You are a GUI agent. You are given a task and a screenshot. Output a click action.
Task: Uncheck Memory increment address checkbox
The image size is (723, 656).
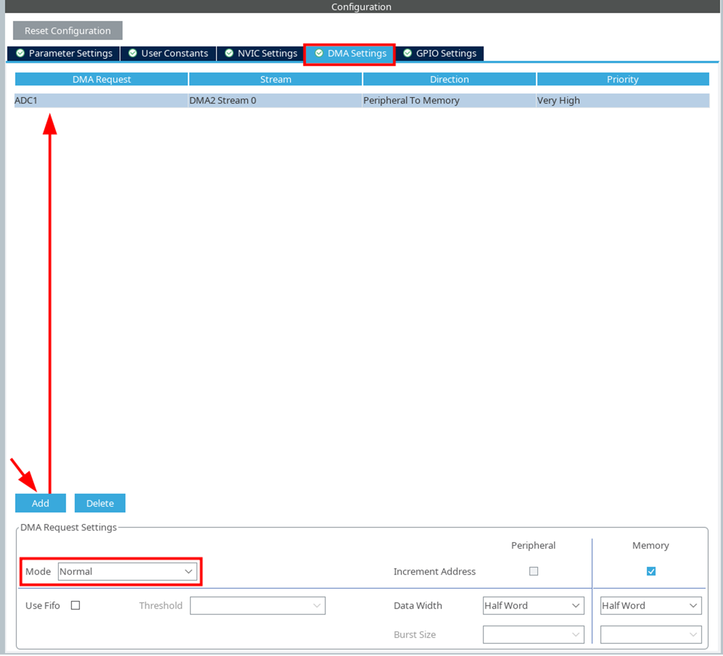[x=651, y=571]
